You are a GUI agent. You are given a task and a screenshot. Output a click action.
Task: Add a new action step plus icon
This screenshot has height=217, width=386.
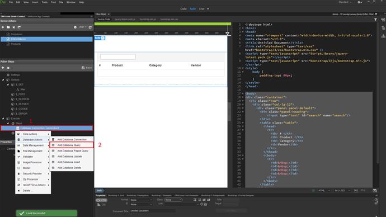coord(3,68)
